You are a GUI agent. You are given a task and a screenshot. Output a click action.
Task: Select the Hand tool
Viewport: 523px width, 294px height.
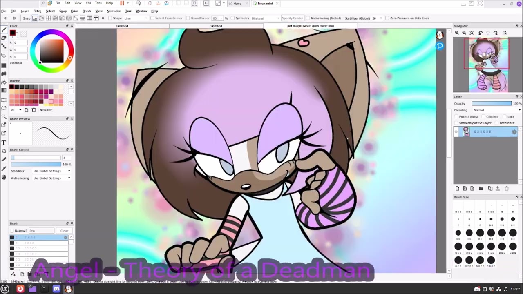4,177
